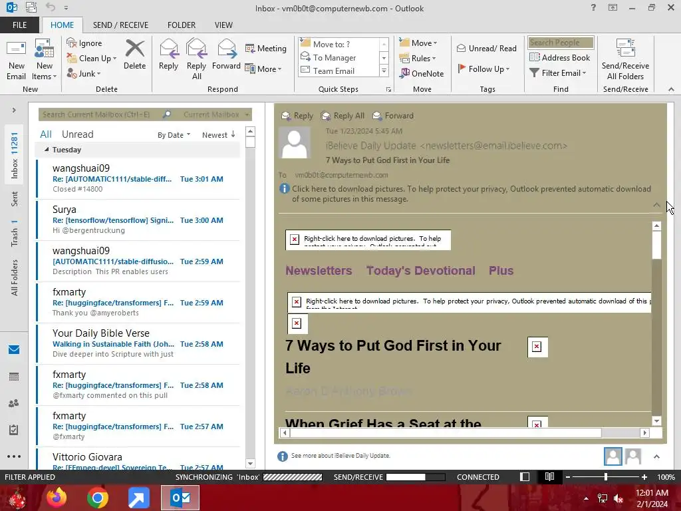Click Forward in the reading pane
Image resolution: width=681 pixels, height=511 pixels.
coord(393,116)
